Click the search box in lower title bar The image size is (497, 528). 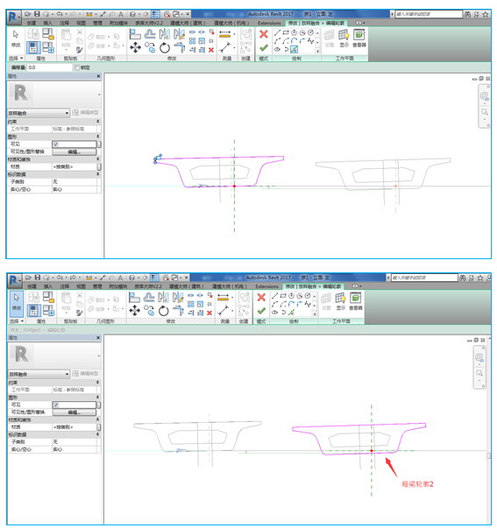click(x=424, y=278)
